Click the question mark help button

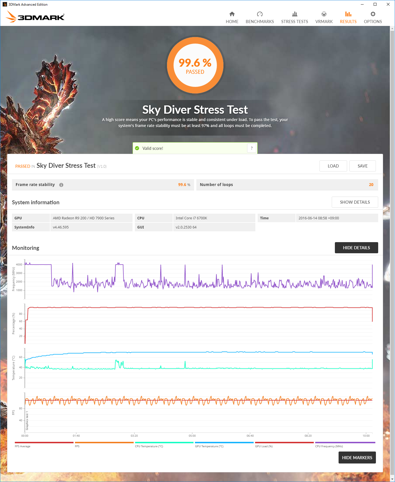coord(252,148)
